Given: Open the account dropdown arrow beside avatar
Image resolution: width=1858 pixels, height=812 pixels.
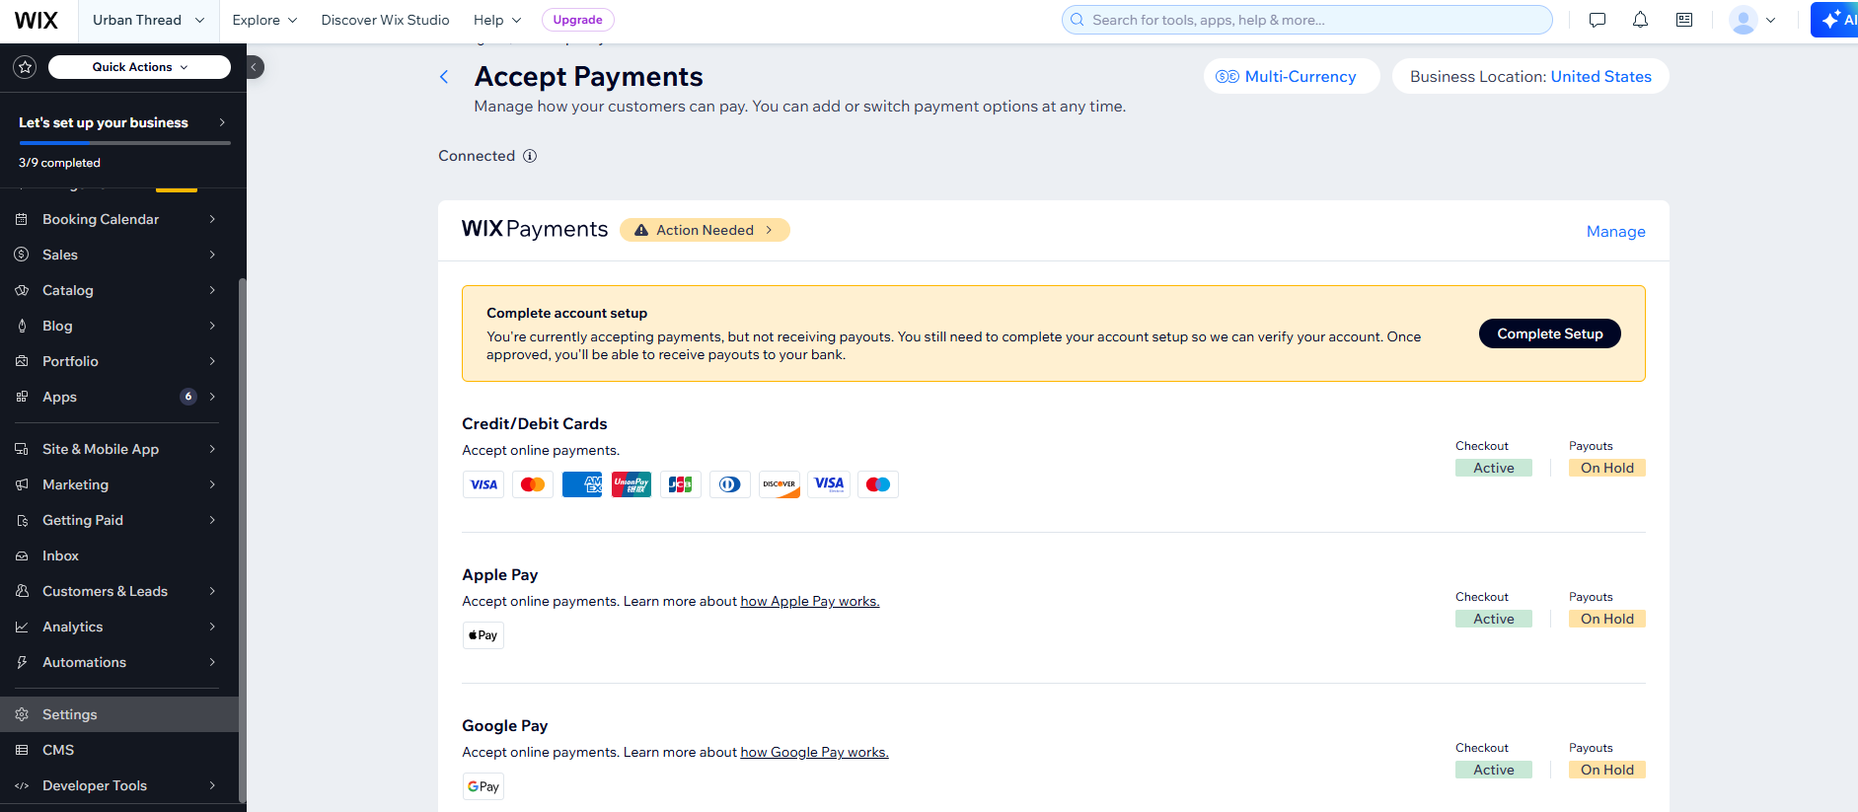Looking at the screenshot, I should (x=1770, y=20).
